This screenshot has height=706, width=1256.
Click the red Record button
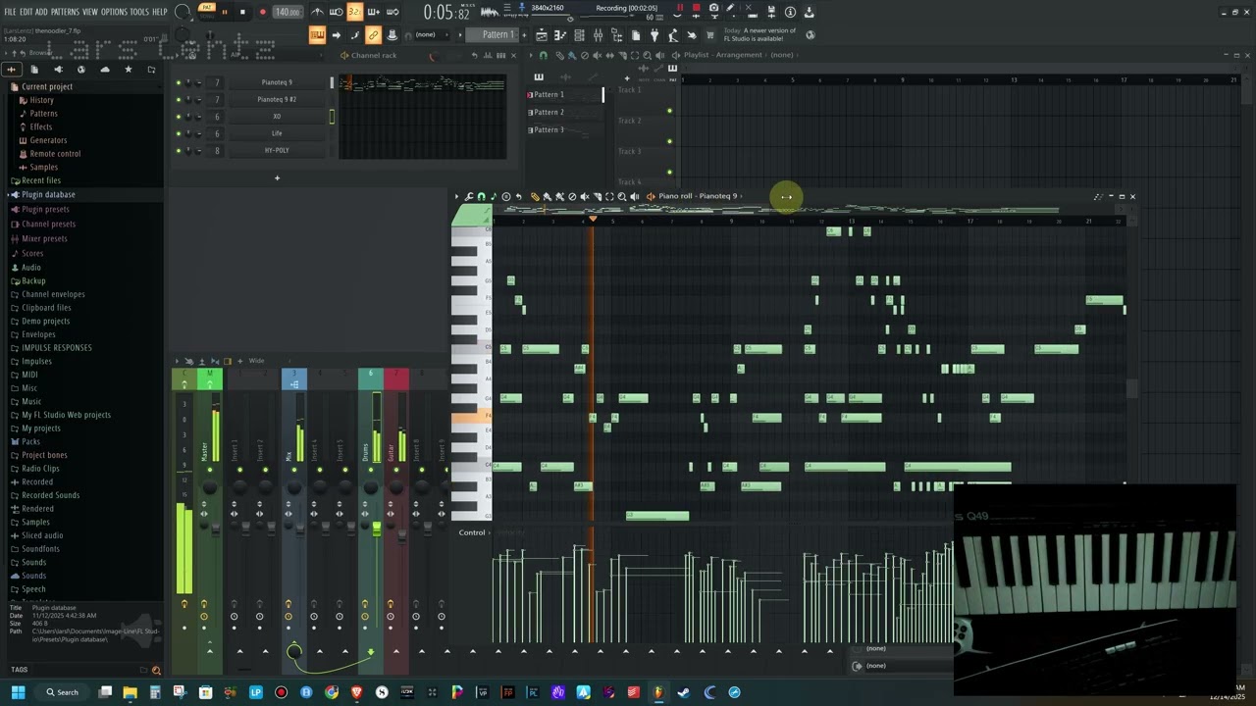pyautogui.click(x=262, y=13)
